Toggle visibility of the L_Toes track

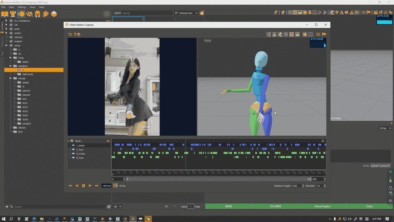pyautogui.click(x=73, y=150)
